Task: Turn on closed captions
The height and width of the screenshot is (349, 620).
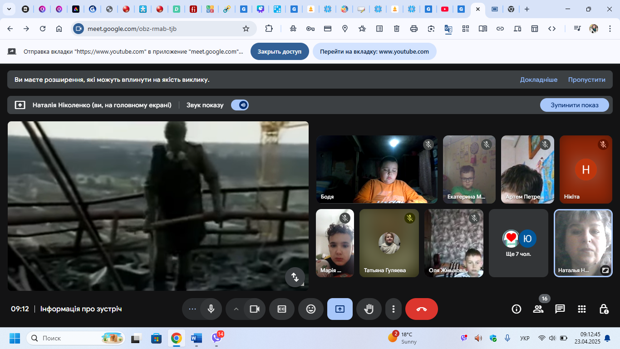Action: pos(282,309)
